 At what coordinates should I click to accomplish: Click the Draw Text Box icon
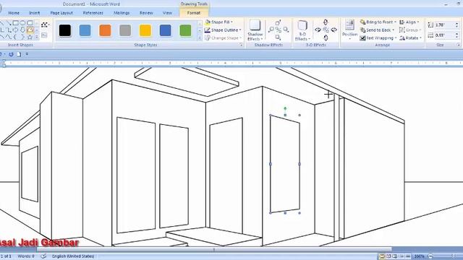tap(44, 35)
